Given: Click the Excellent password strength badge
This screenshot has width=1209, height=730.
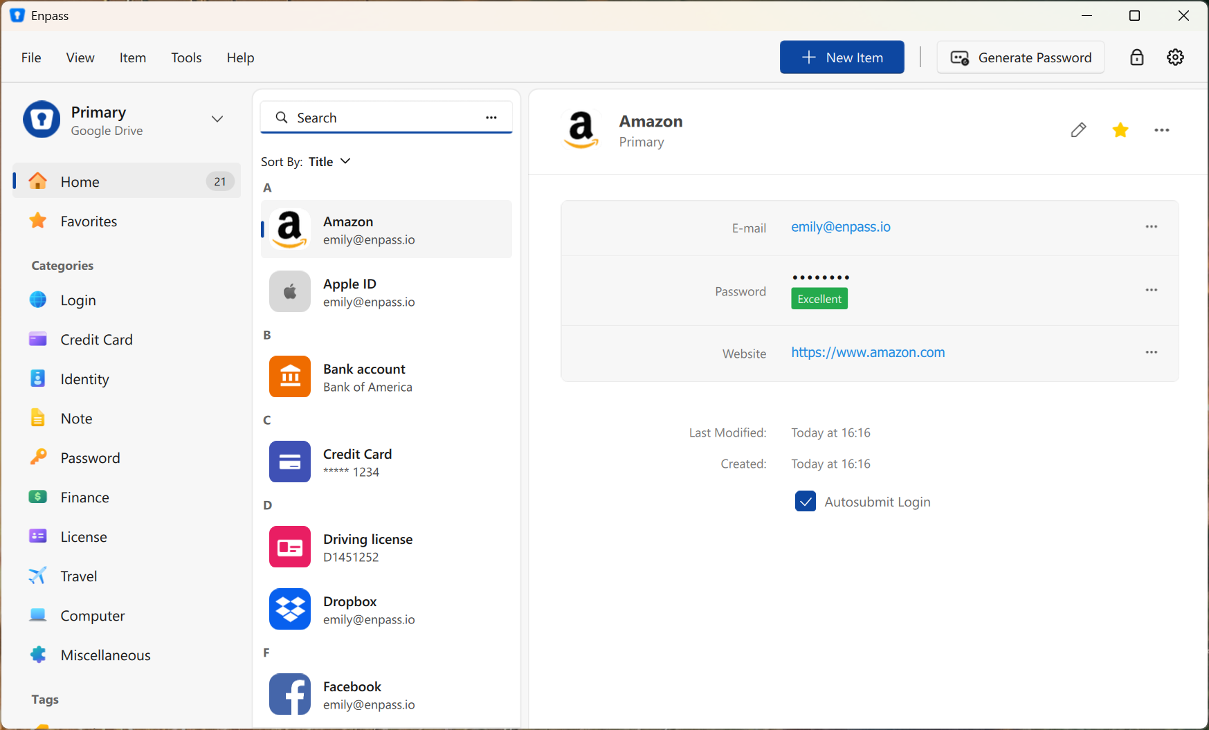Looking at the screenshot, I should (x=819, y=299).
